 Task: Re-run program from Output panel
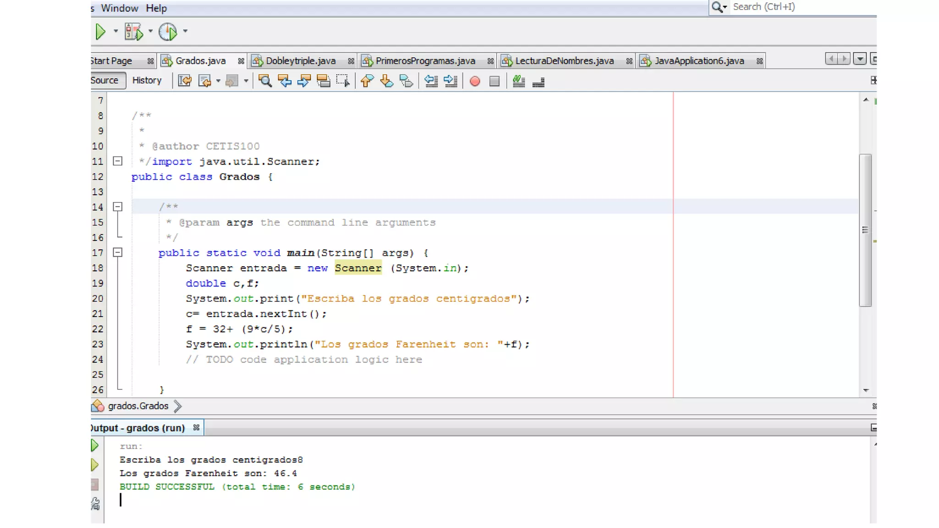(x=95, y=445)
